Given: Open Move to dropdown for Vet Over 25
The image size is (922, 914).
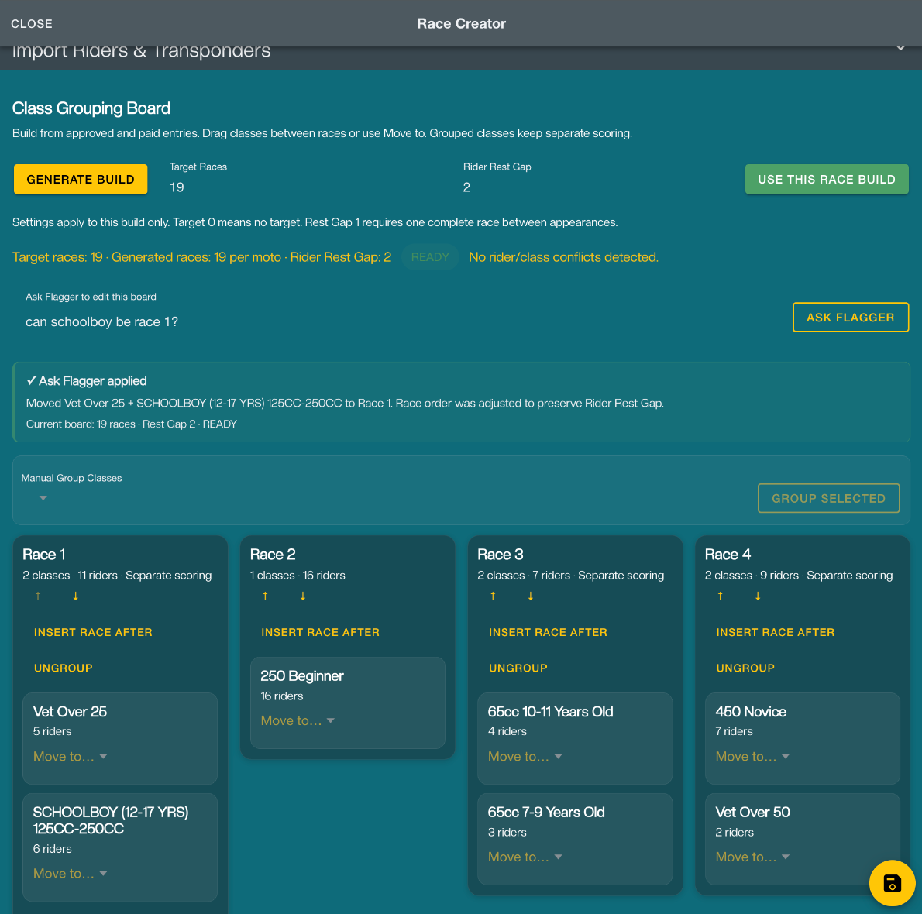Looking at the screenshot, I should [x=70, y=757].
